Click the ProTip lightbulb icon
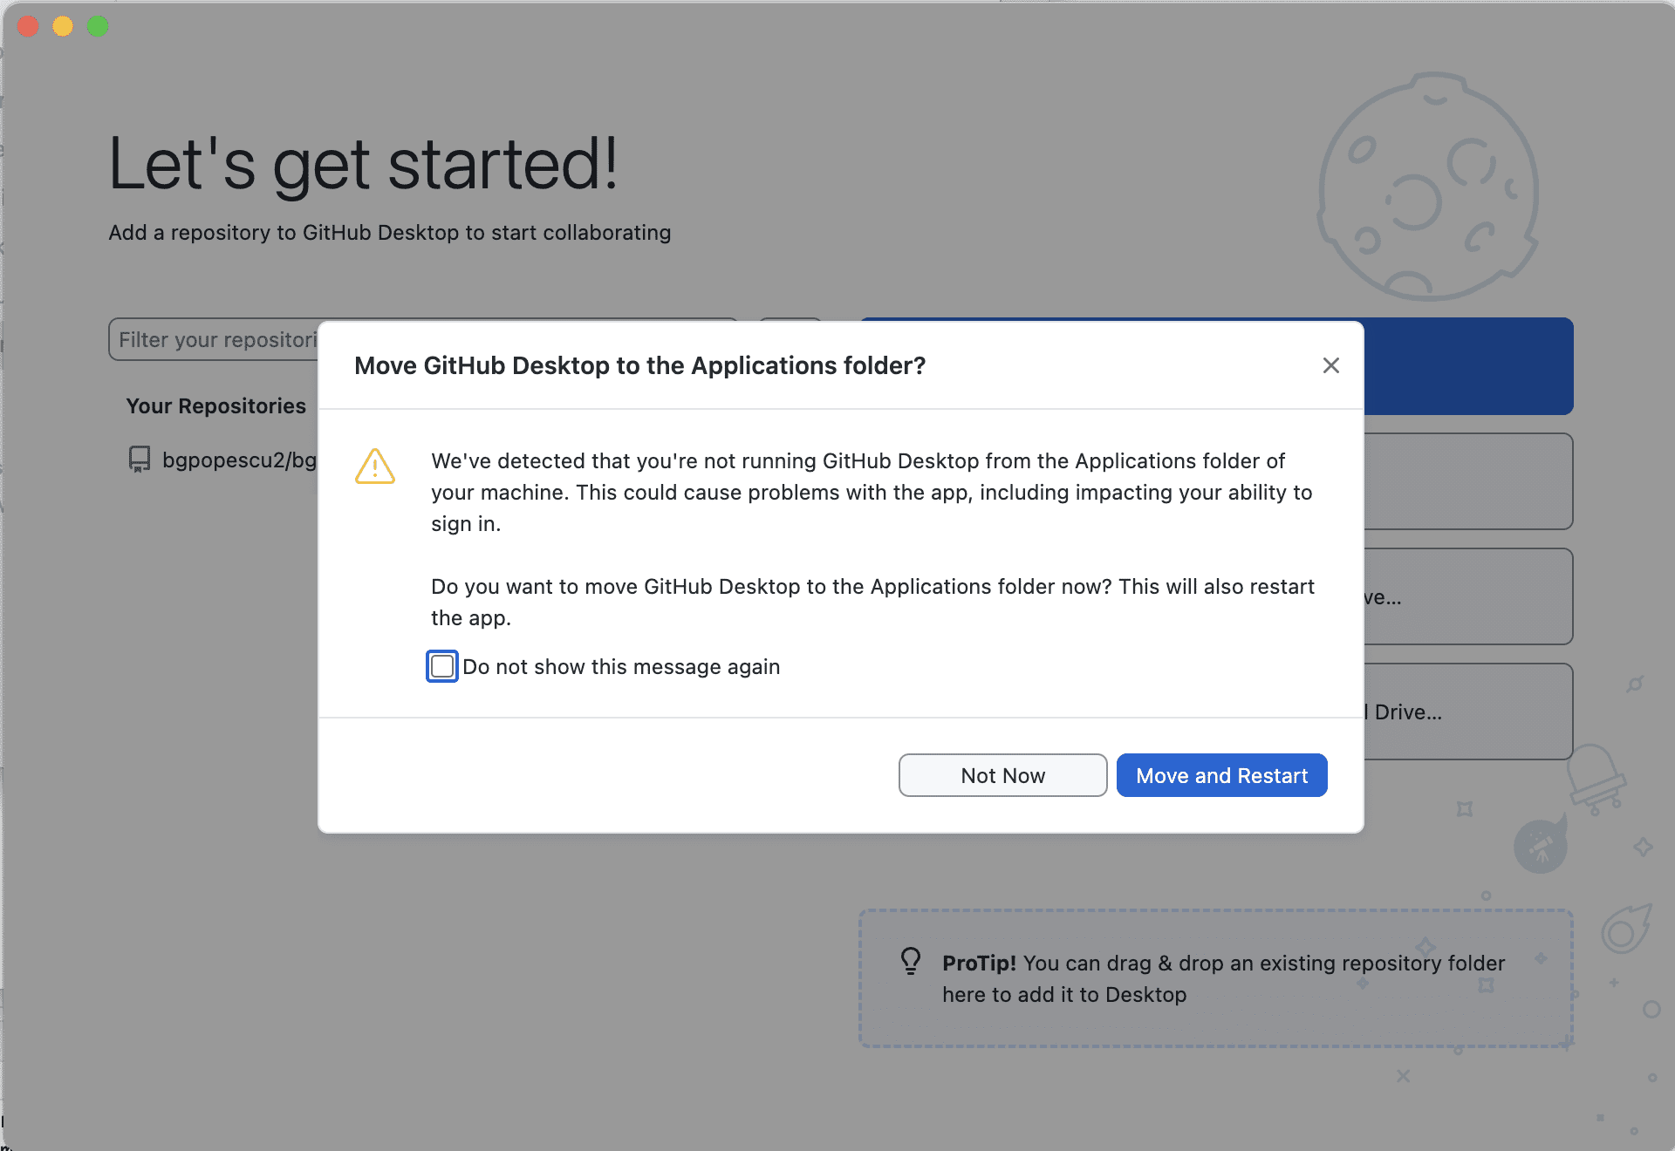Viewport: 1675px width, 1151px height. (911, 962)
